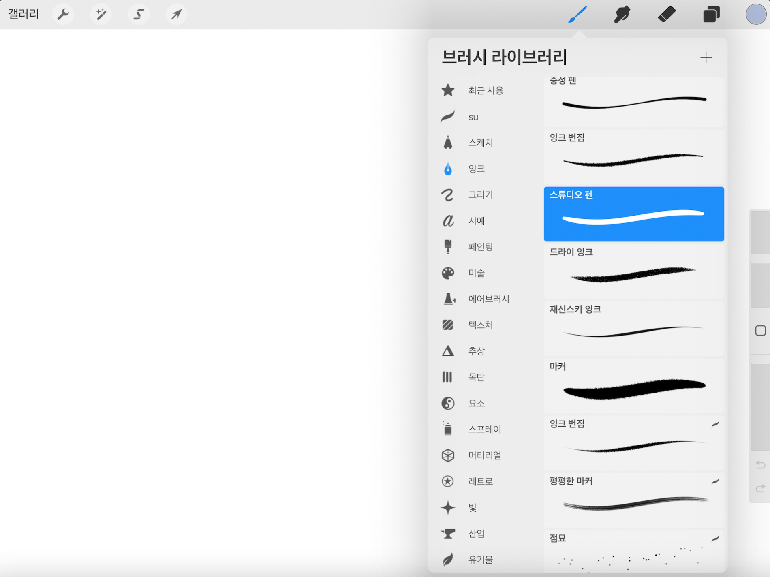This screenshot has width=770, height=577.
Task: Select the highlighted 스튜디오 펜 brush
Action: coord(634,214)
